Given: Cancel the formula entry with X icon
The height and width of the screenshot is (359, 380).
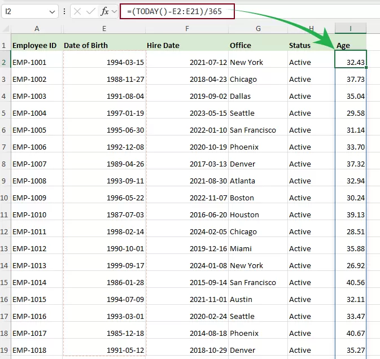Looking at the screenshot, I should click(x=77, y=11).
